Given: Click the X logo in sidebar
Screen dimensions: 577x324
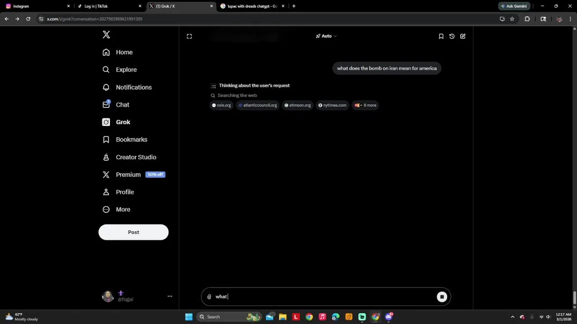Looking at the screenshot, I should coord(106,35).
